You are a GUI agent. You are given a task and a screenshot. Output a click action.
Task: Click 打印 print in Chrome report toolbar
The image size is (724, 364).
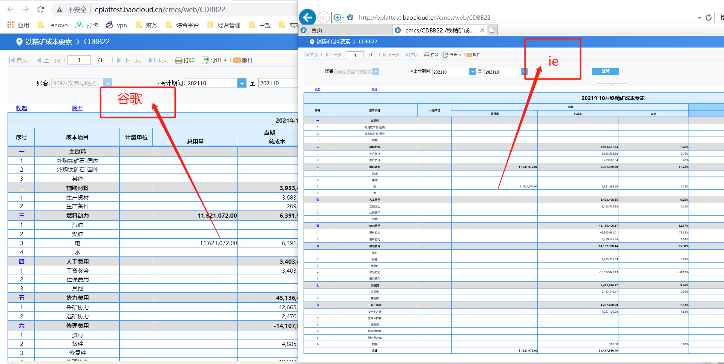pos(185,60)
